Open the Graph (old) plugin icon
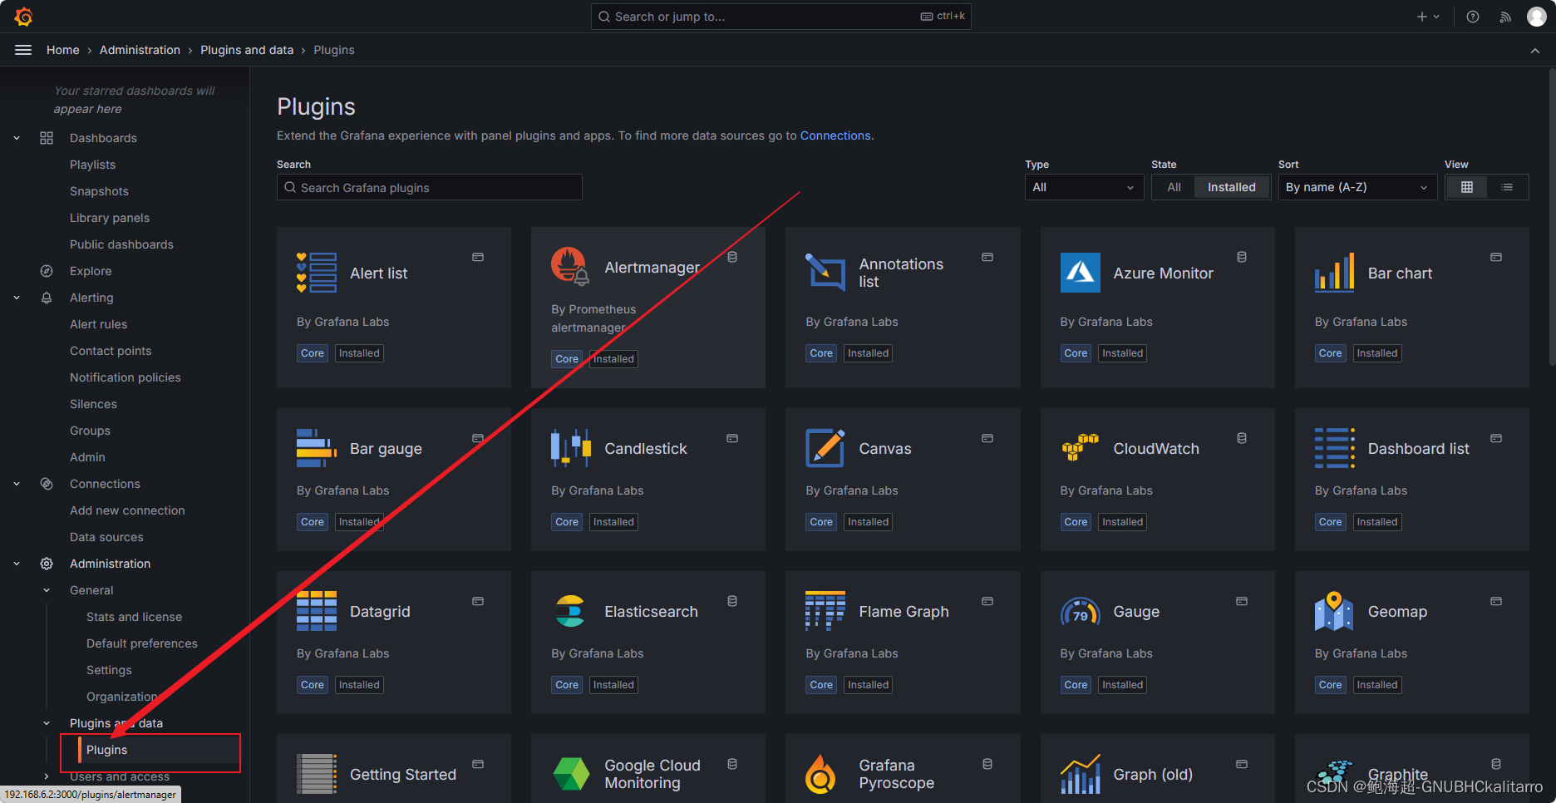Viewport: 1556px width, 803px height. pos(1081,774)
